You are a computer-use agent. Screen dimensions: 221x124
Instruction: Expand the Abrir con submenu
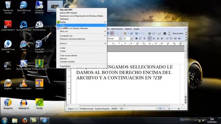click(81, 31)
